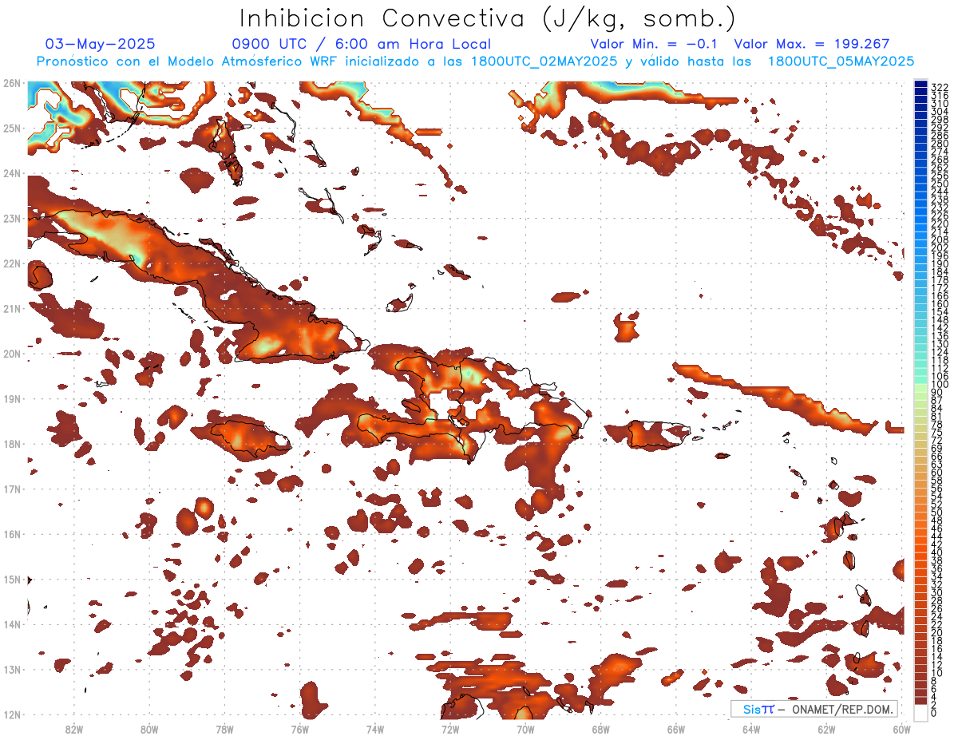Click the '0' value at the color scale bottom

click(935, 713)
